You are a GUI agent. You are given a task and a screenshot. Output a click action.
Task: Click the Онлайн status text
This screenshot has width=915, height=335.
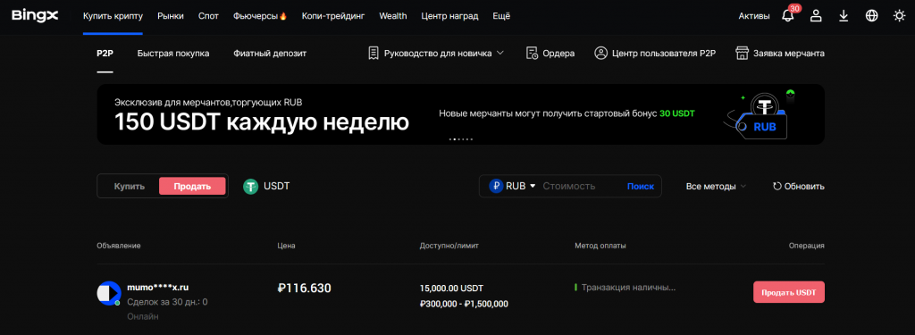pyautogui.click(x=143, y=316)
